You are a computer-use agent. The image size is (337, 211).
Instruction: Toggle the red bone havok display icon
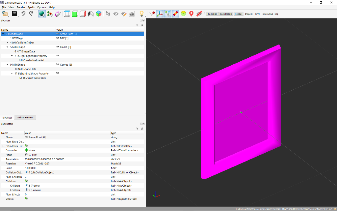176,14
